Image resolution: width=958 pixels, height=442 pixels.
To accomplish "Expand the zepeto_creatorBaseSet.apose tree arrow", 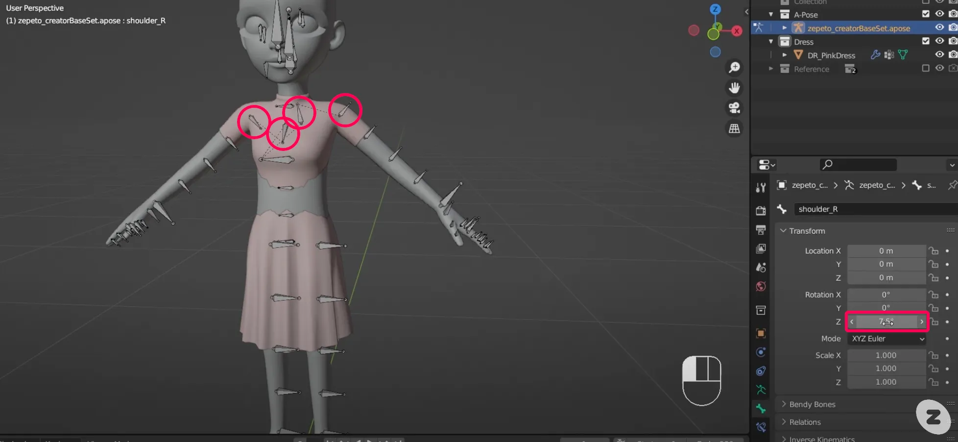I will 785,28.
